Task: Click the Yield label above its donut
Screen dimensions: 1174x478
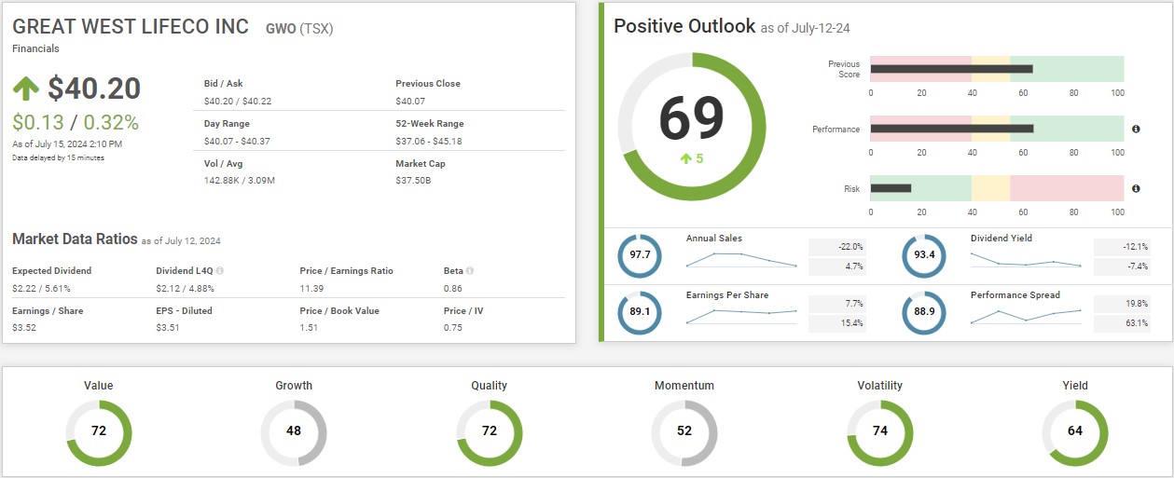Action: (1075, 385)
